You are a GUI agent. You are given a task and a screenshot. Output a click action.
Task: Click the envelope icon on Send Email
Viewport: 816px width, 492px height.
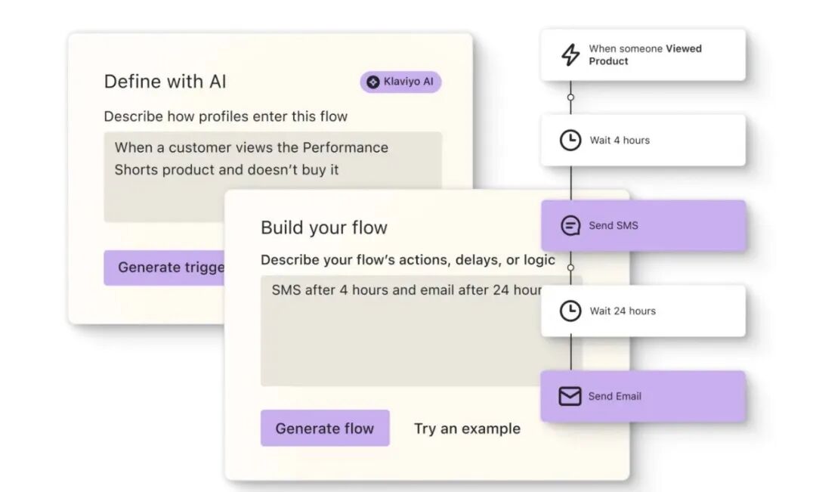570,396
